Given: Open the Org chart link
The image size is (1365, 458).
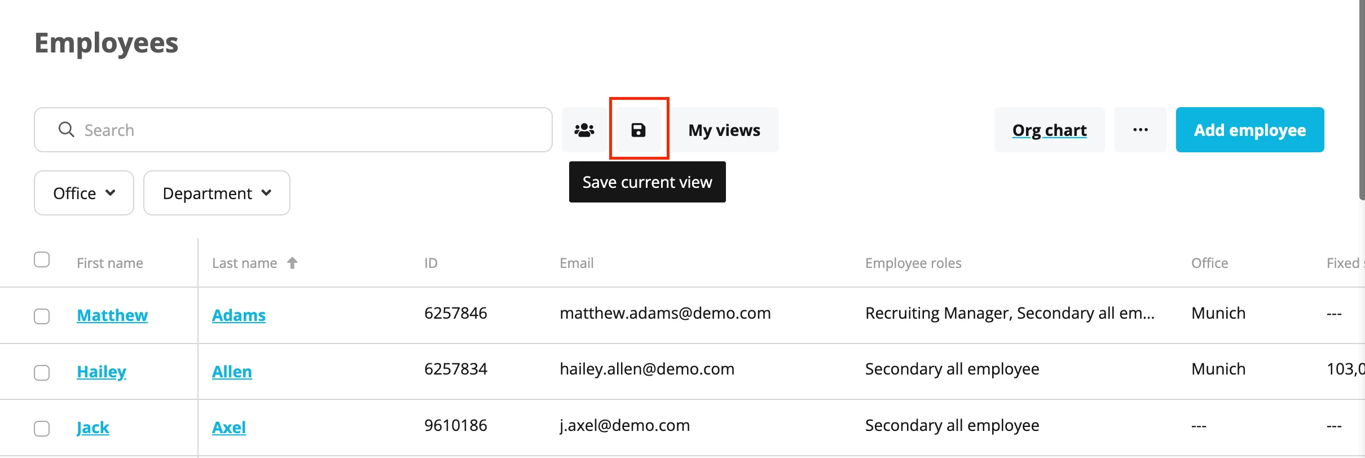Looking at the screenshot, I should (x=1049, y=130).
